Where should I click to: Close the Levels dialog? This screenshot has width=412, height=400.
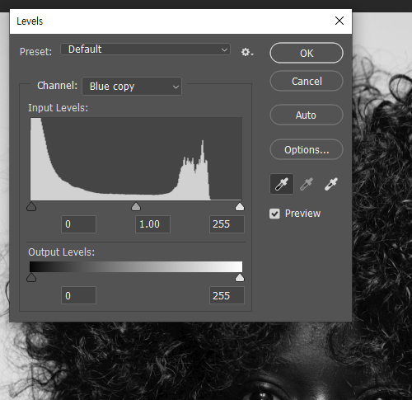pyautogui.click(x=339, y=21)
